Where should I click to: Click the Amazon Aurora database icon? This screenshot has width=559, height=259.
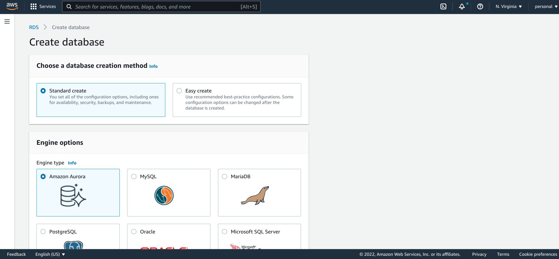[73, 196]
